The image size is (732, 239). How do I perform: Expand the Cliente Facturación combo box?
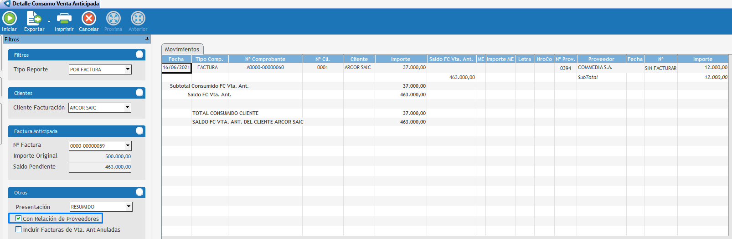click(127, 108)
